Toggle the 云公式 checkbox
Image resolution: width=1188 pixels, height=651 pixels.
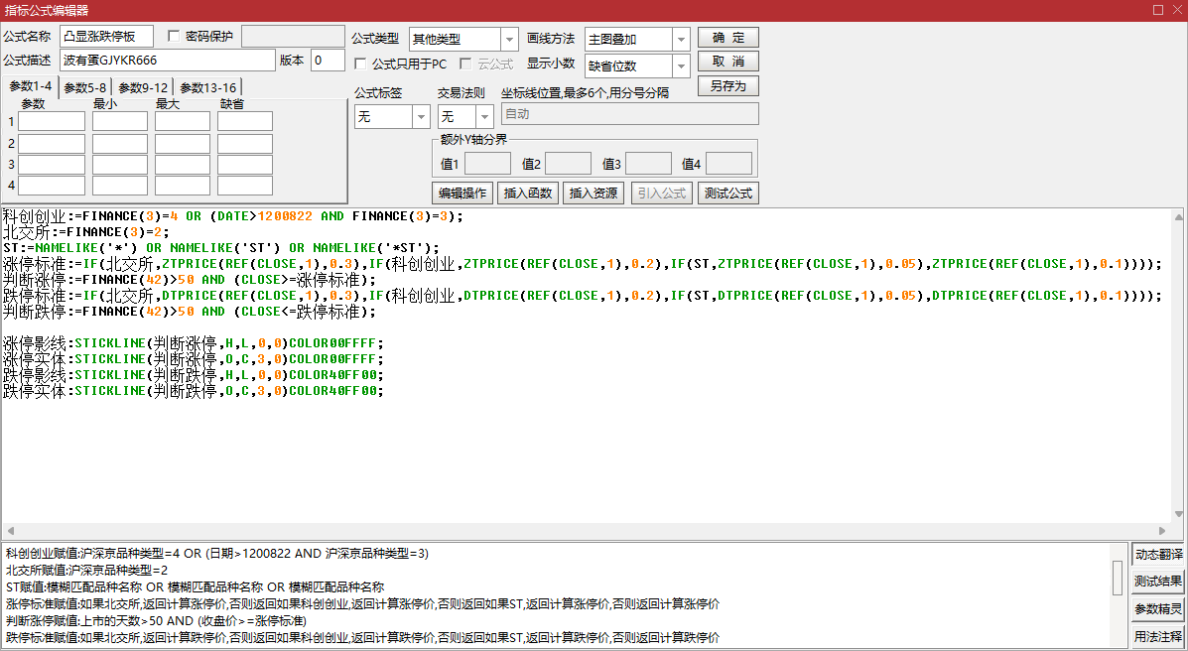(x=465, y=65)
